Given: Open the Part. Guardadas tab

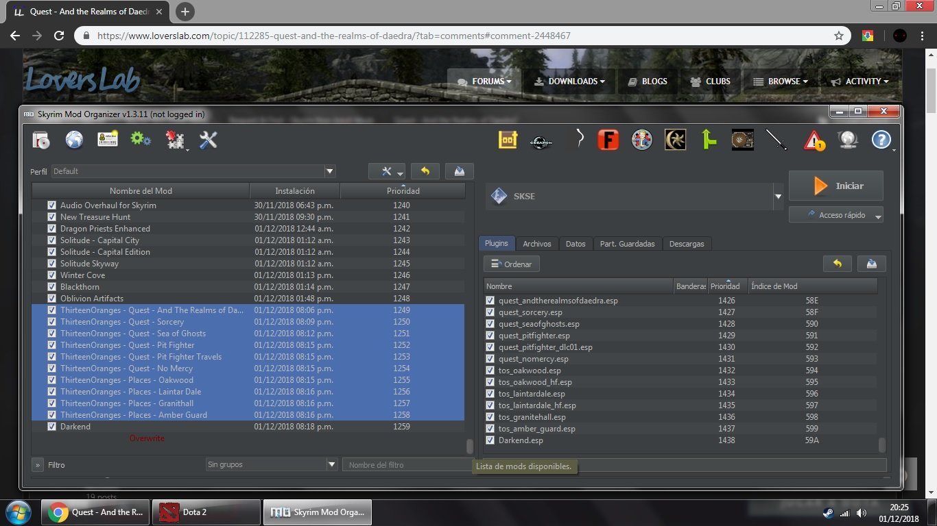Looking at the screenshot, I should click(x=628, y=243).
